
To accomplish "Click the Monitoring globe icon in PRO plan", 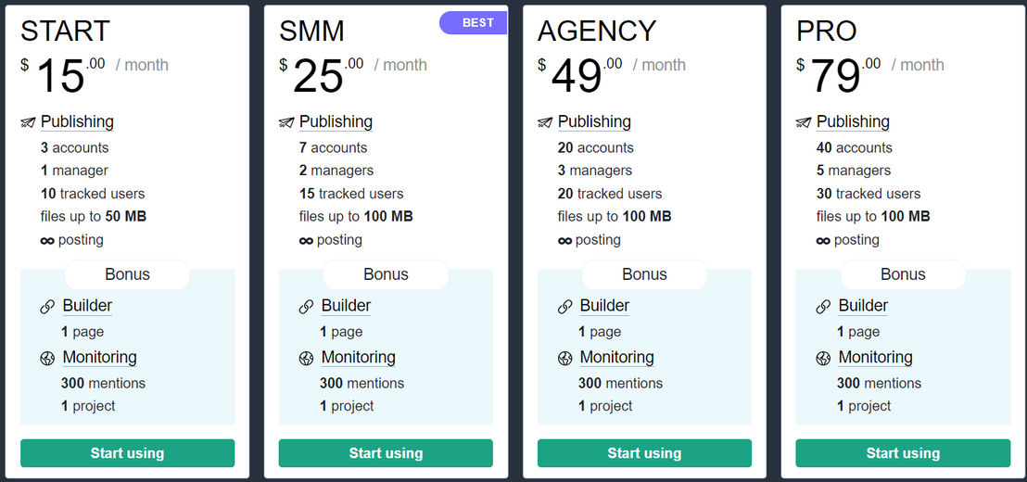I will [823, 358].
